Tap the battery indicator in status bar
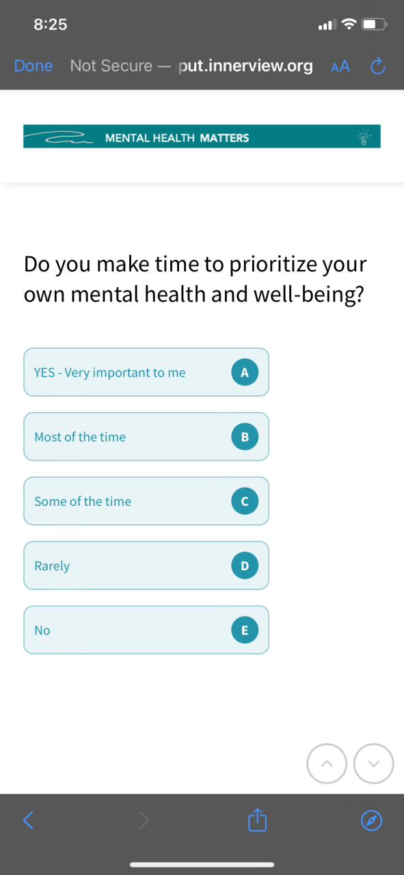The height and width of the screenshot is (875, 404). [375, 25]
